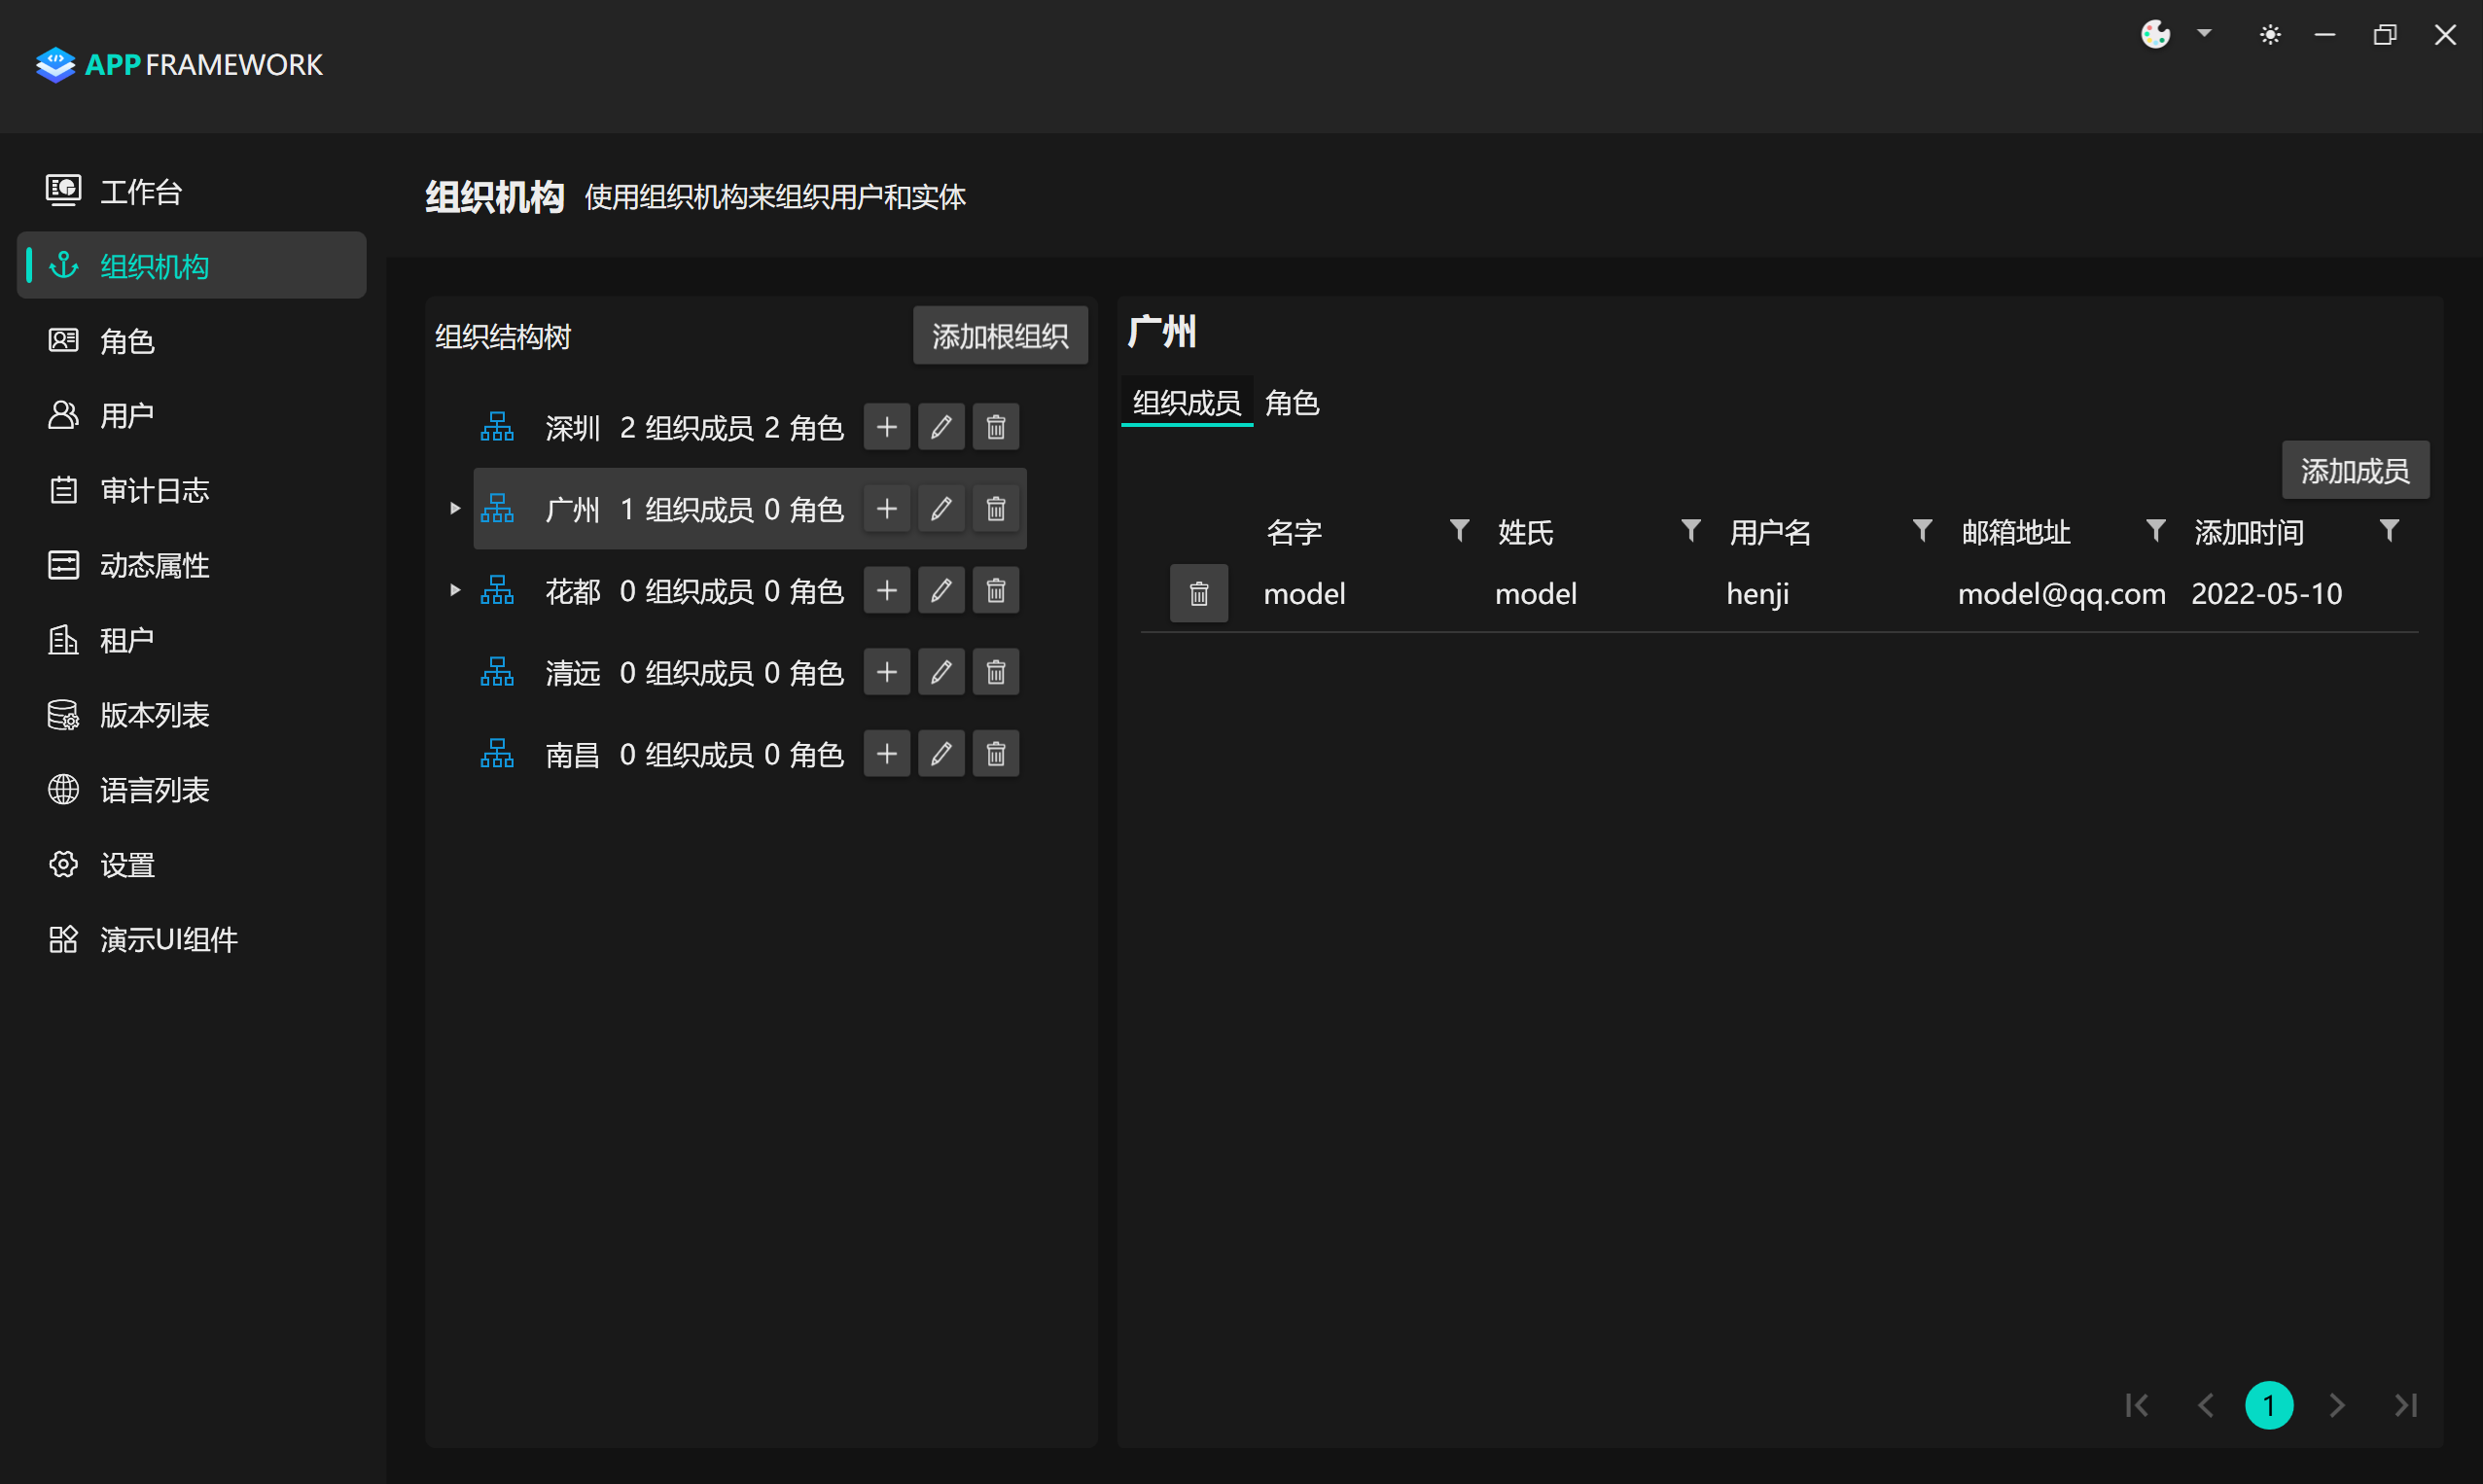Image resolution: width=2483 pixels, height=1484 pixels.
Task: Edit the 花都 organization
Action: click(x=941, y=591)
